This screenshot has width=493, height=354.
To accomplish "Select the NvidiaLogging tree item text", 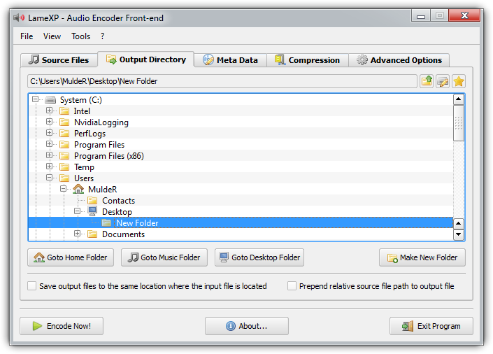I will click(x=101, y=122).
